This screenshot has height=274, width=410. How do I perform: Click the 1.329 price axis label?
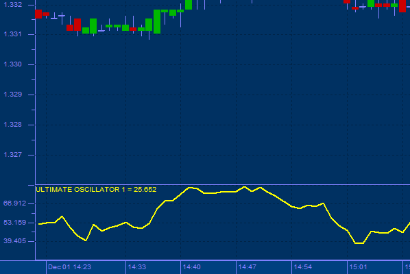click(12, 95)
